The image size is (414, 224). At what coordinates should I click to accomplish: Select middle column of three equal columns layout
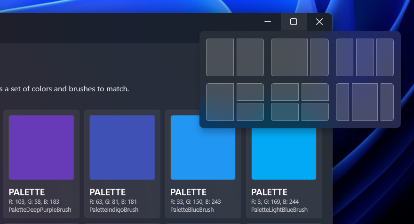[365, 57]
